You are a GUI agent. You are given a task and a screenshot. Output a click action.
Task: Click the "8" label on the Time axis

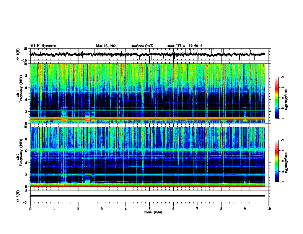pos(221,209)
